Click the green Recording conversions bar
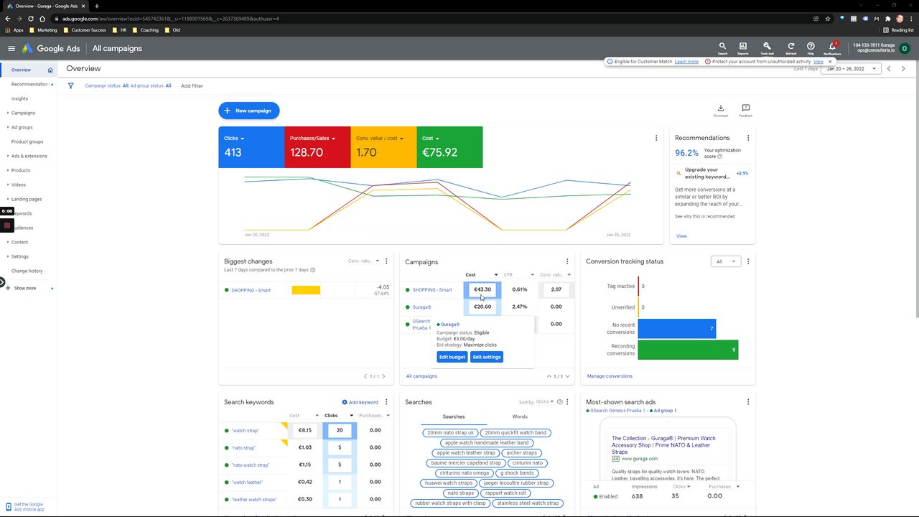Screen dimensions: 919x517 pos(688,350)
